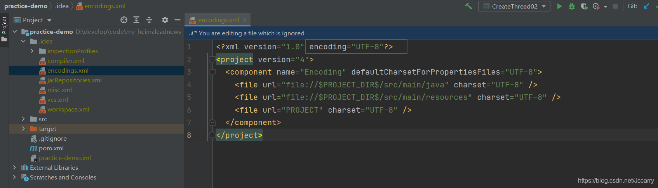This screenshot has height=188, width=658.
Task: Click the src/main/resources file url text
Action: pos(377,97)
